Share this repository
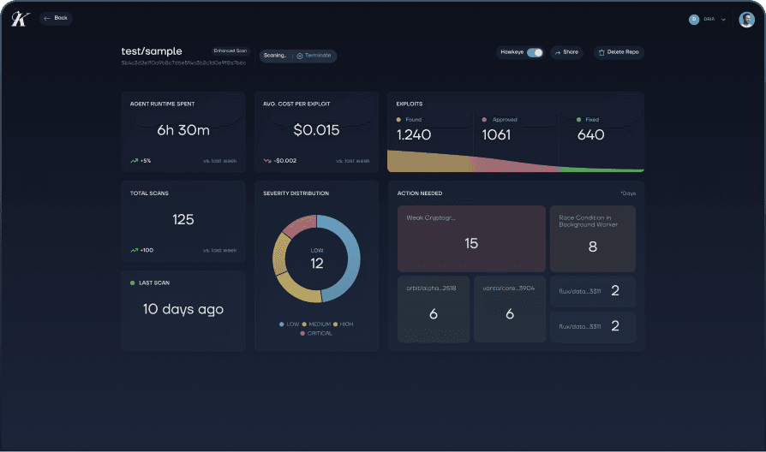Image resolution: width=766 pixels, height=452 pixels. tap(566, 52)
